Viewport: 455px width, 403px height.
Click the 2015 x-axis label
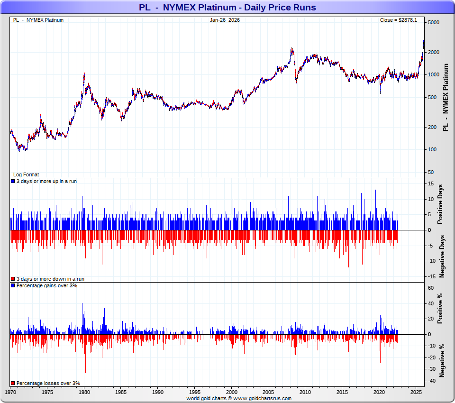pos(342,392)
